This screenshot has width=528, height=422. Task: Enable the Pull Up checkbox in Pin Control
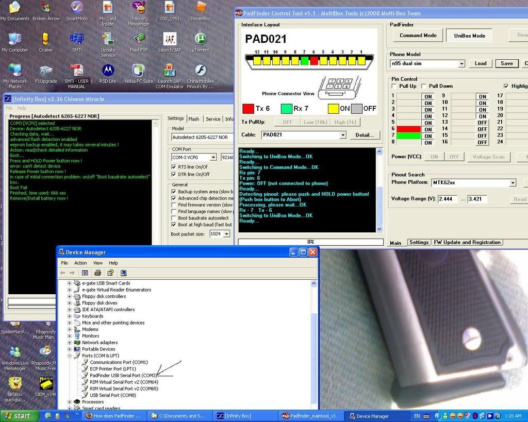point(394,86)
